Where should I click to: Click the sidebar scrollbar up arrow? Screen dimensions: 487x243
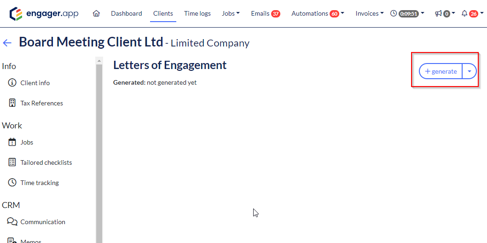99,60
